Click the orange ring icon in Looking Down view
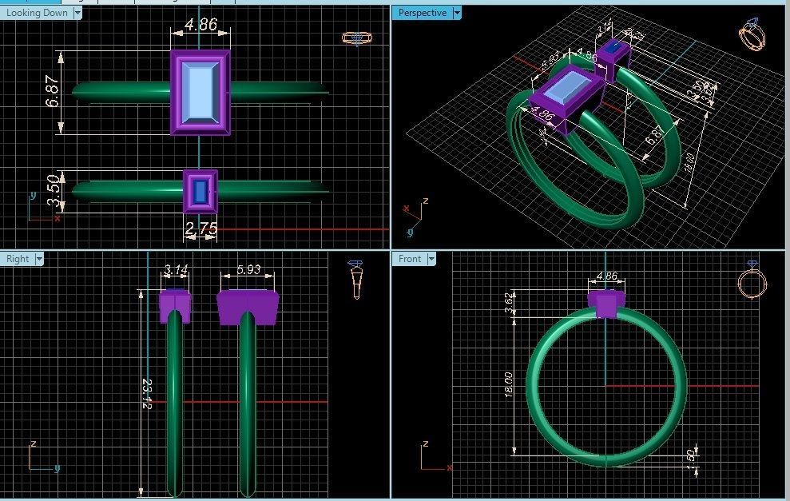The image size is (790, 501). click(x=357, y=38)
